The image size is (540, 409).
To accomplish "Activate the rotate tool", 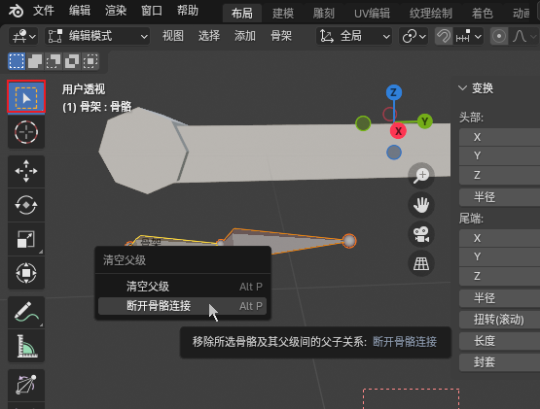I will (x=26, y=205).
